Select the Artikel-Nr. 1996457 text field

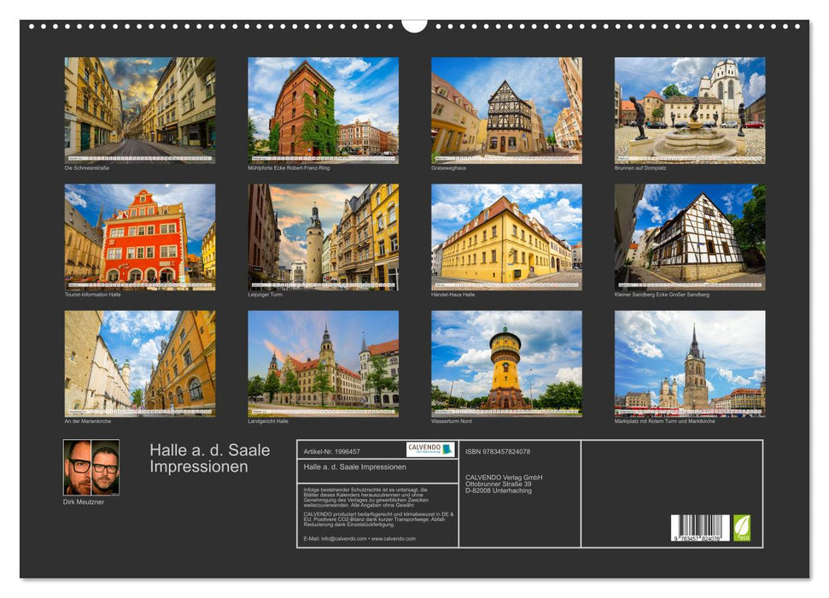[331, 450]
